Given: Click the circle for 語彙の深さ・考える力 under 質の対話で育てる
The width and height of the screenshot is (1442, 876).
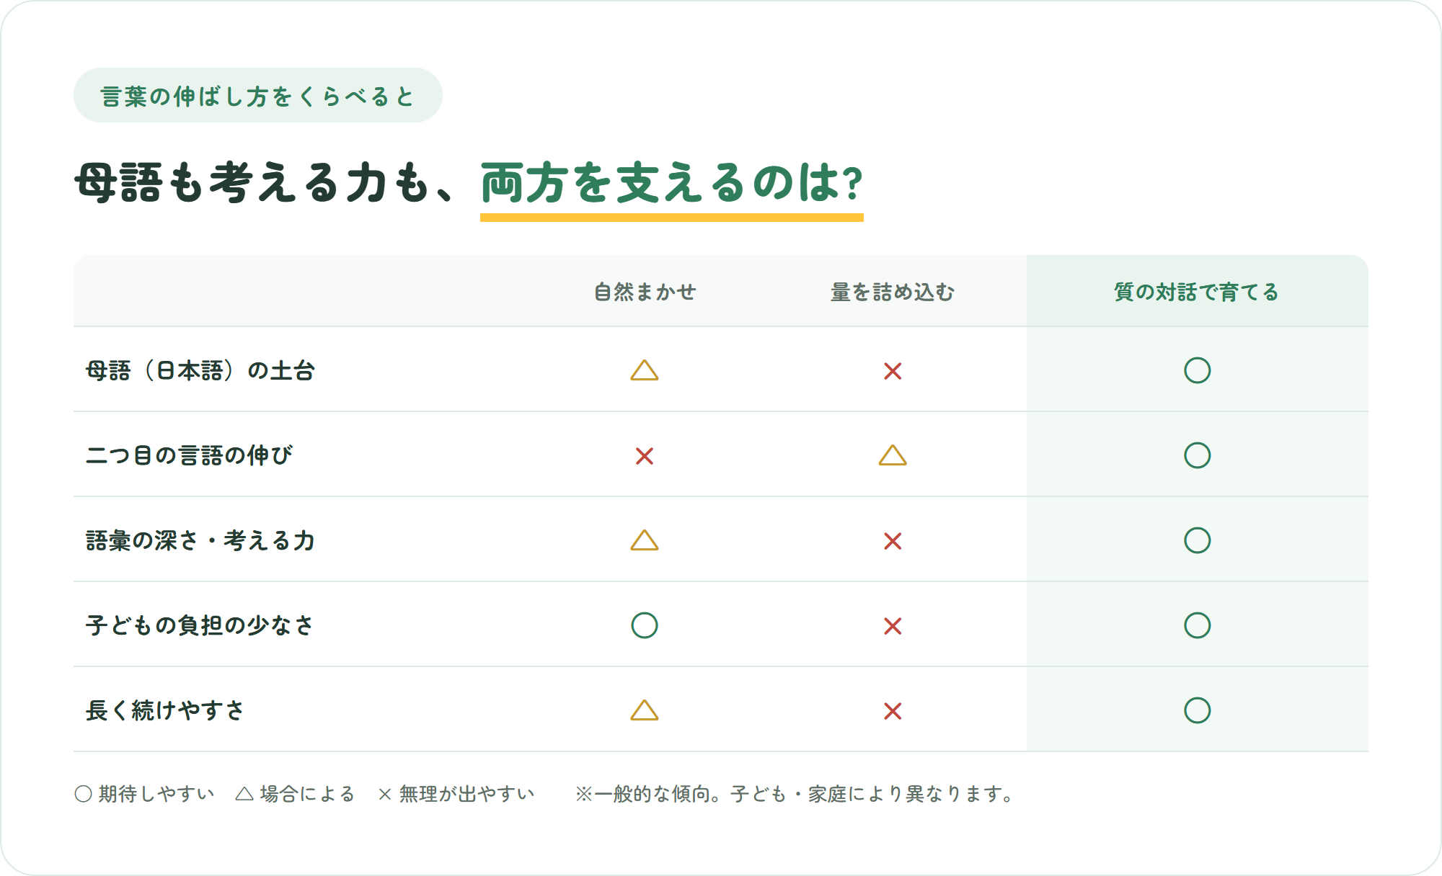Looking at the screenshot, I should pos(1197,540).
